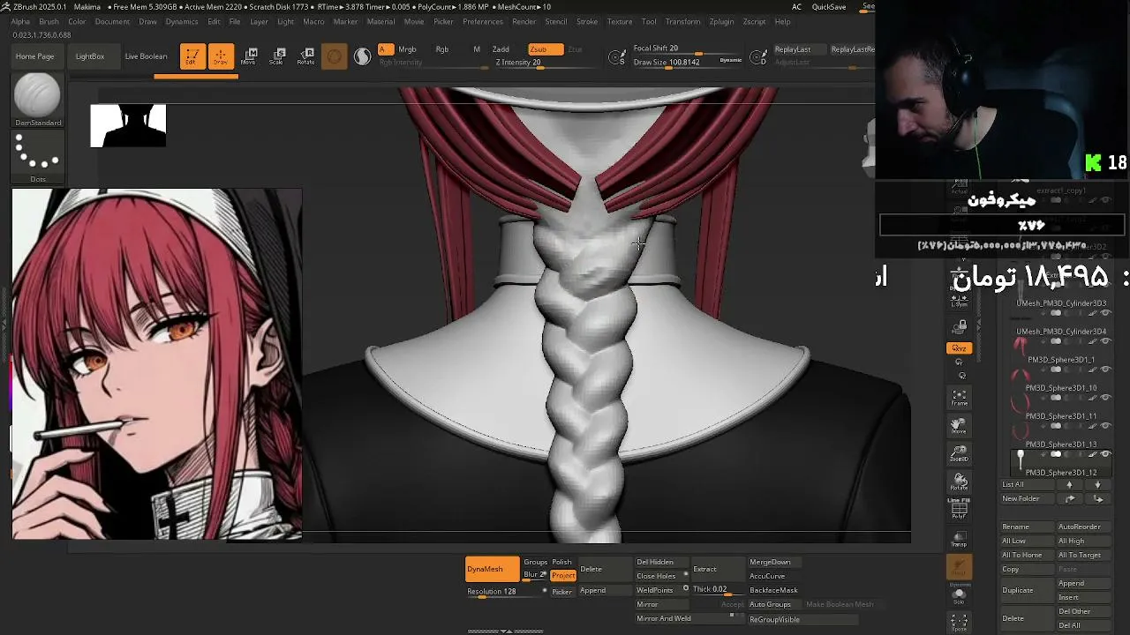Activate the Edit mode icon

click(x=192, y=56)
